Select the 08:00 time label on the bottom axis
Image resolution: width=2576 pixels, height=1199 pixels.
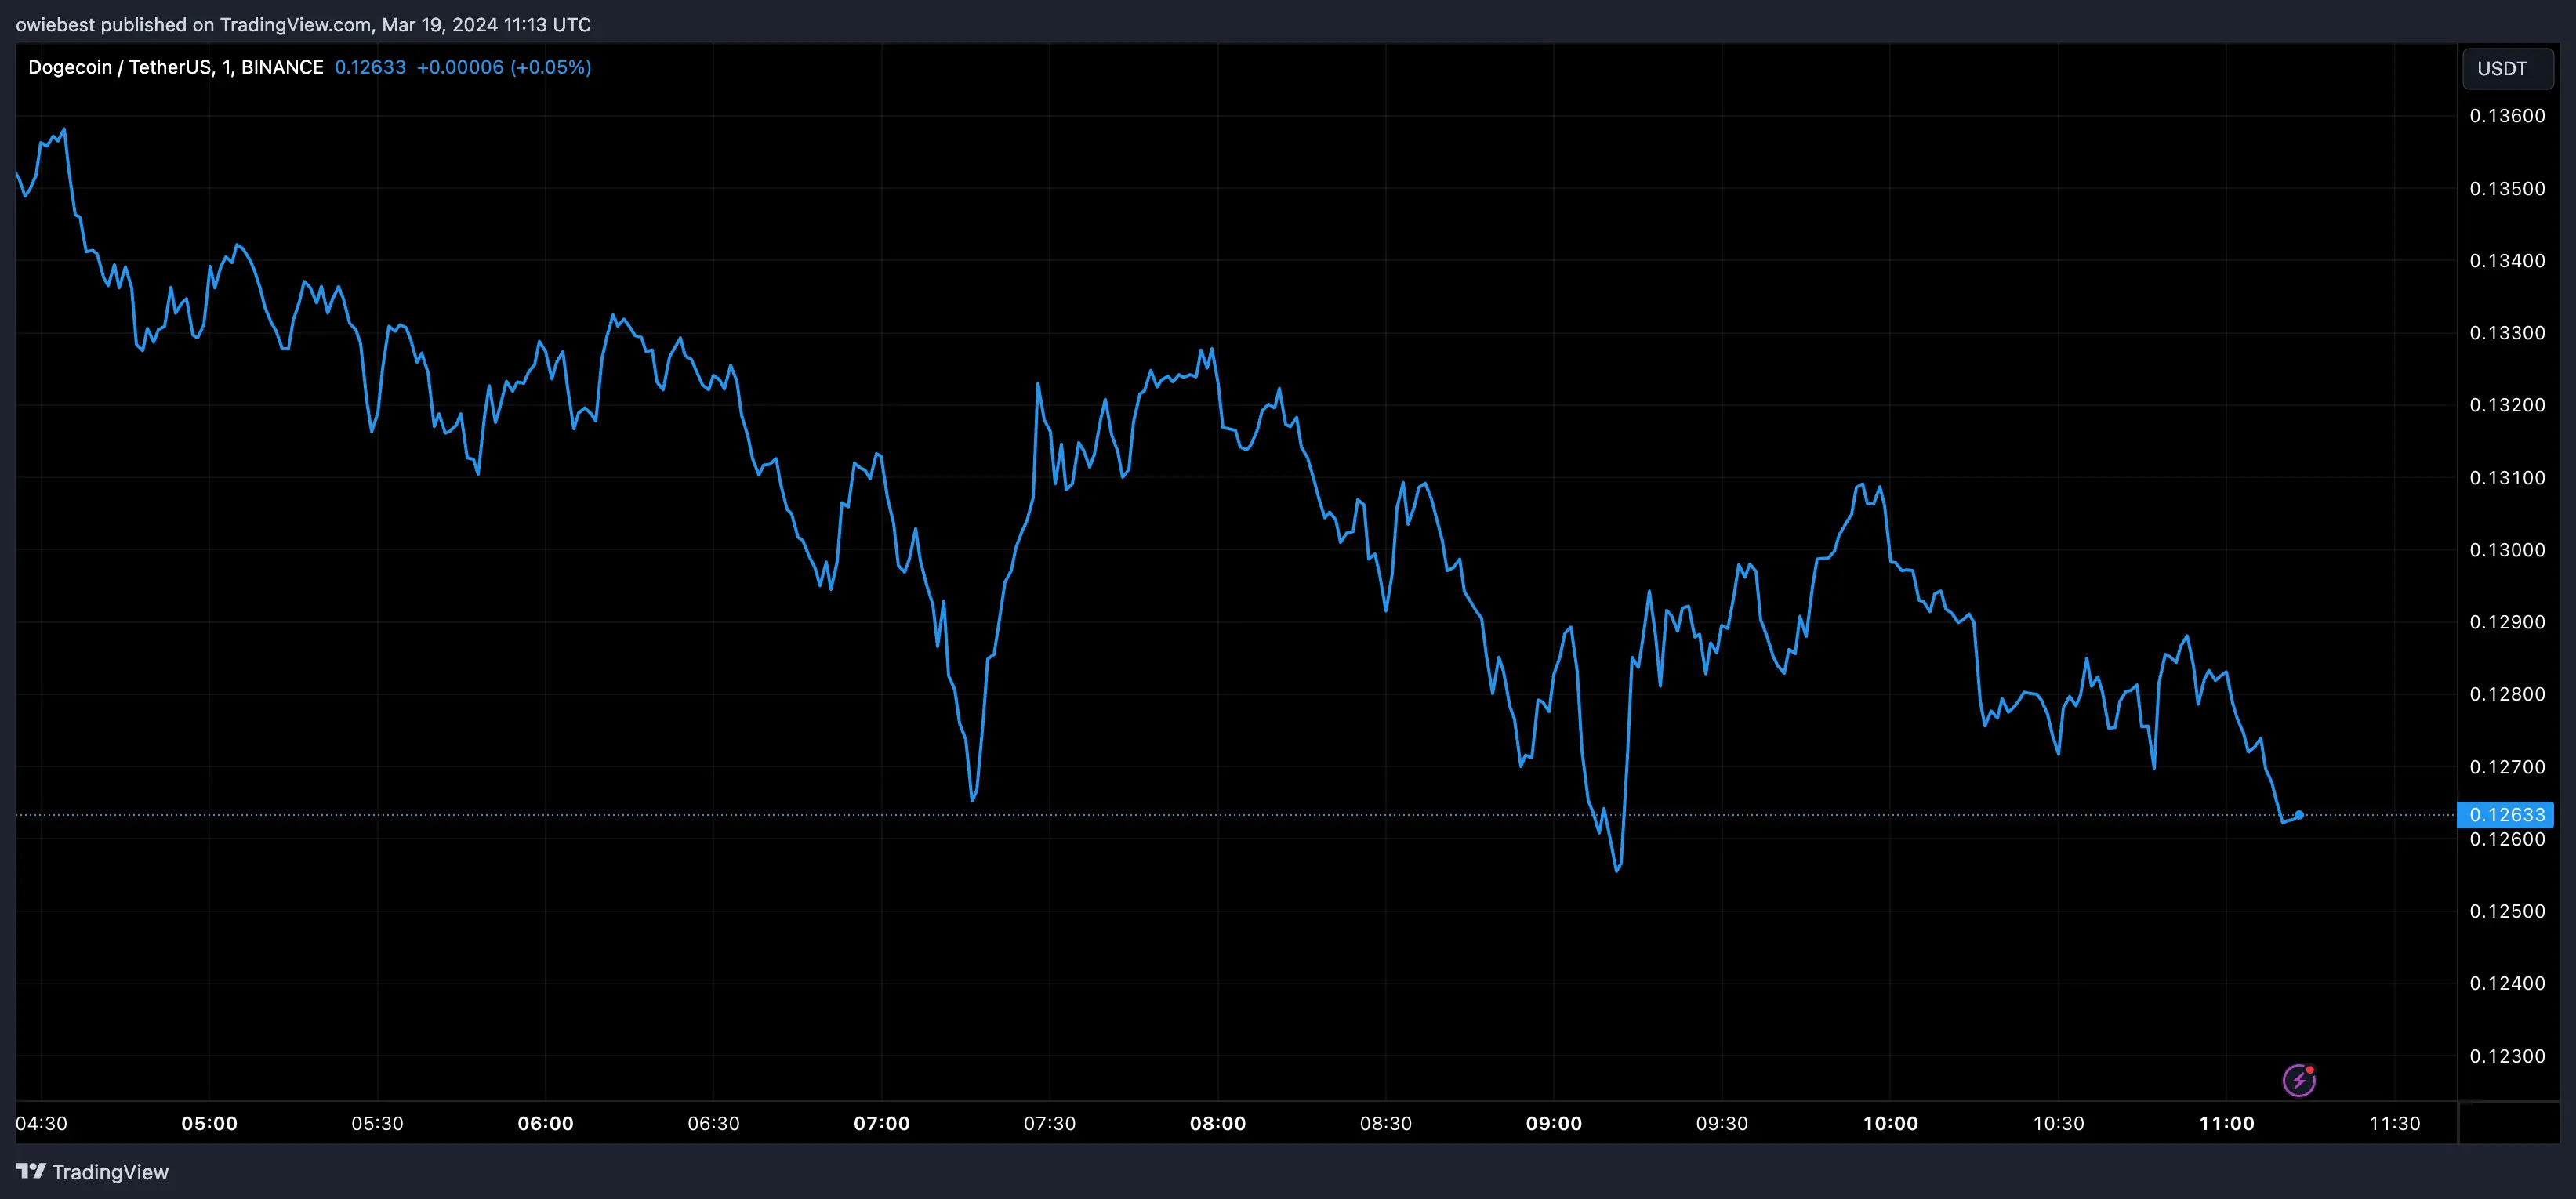click(1219, 1123)
